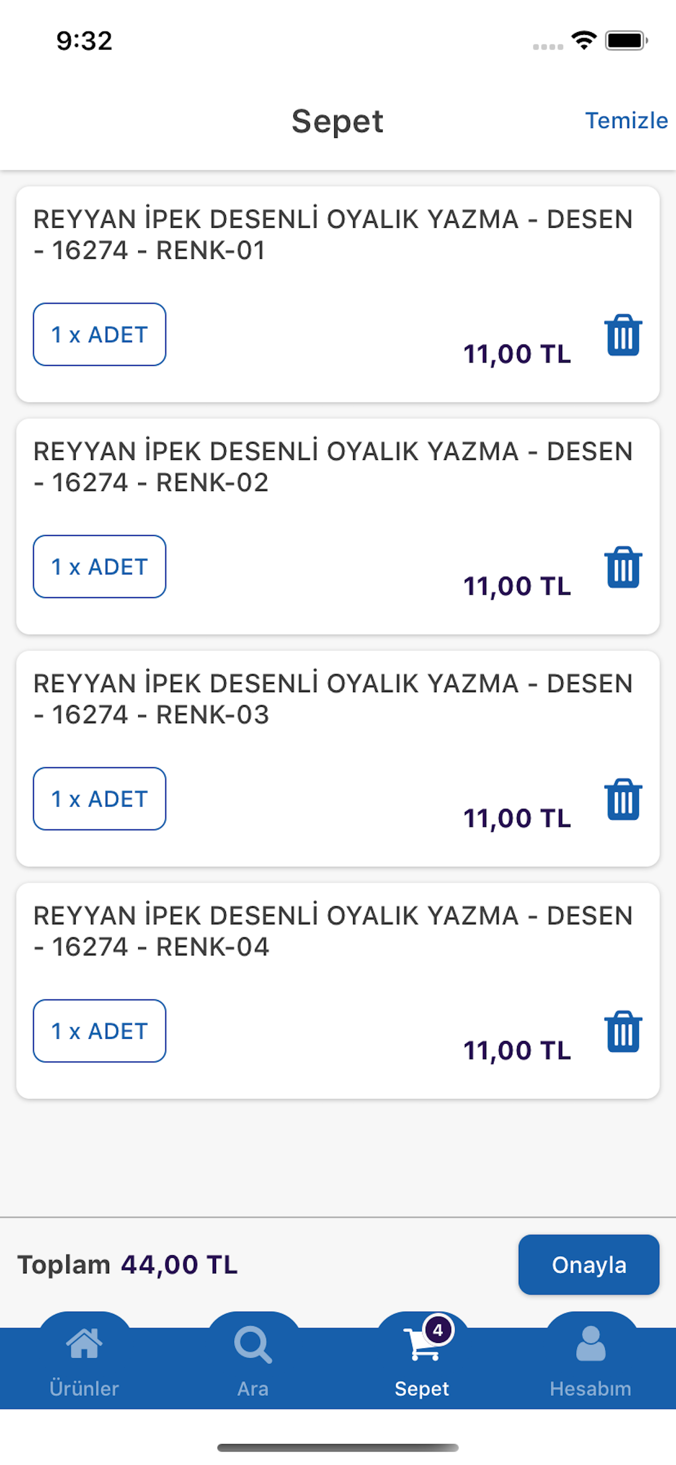The width and height of the screenshot is (676, 1465).
Task: Adjust the RENK-03 quantity box
Action: pos(100,798)
